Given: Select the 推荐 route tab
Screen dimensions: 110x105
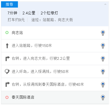Looking at the screenshot, I should tap(9, 4).
